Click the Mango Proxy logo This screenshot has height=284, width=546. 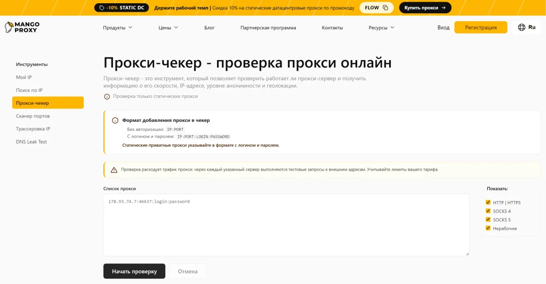tap(22, 27)
